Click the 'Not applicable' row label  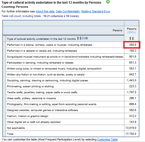16,128
